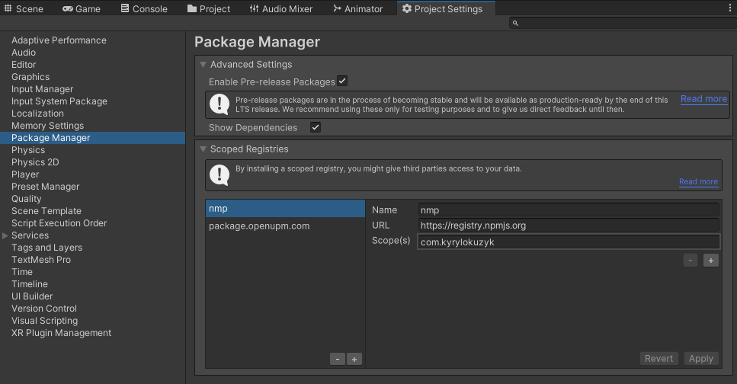Disable the Enable Pre-release Packages checkbox

click(342, 81)
